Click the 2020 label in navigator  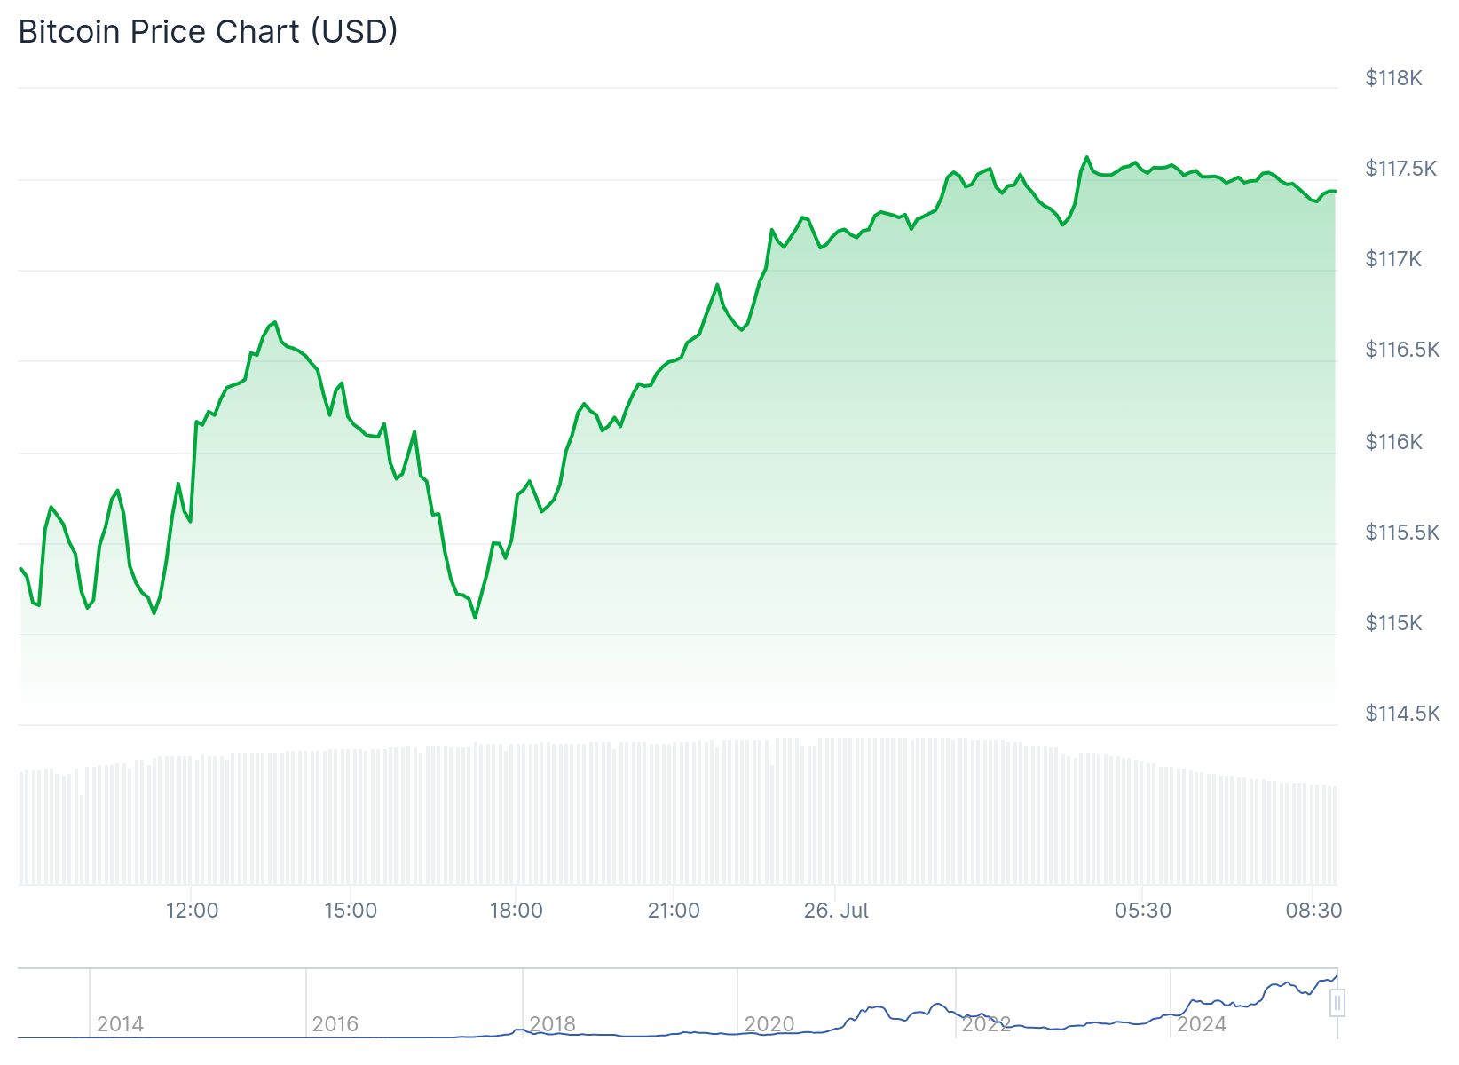click(x=769, y=1024)
